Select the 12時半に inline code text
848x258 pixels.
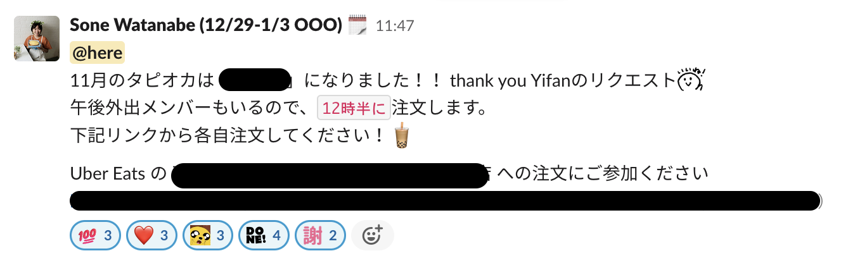[x=354, y=108]
